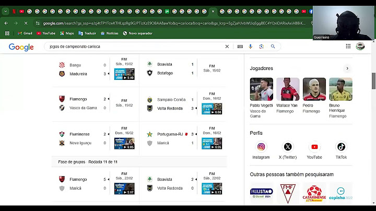Open the site information icon in address bar
Screen dimensions: 376x211
pos(38,24)
